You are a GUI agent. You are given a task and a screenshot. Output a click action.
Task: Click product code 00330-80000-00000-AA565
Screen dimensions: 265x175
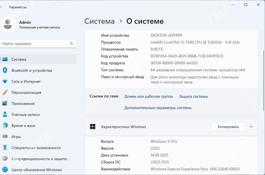pyautogui.click(x=174, y=63)
